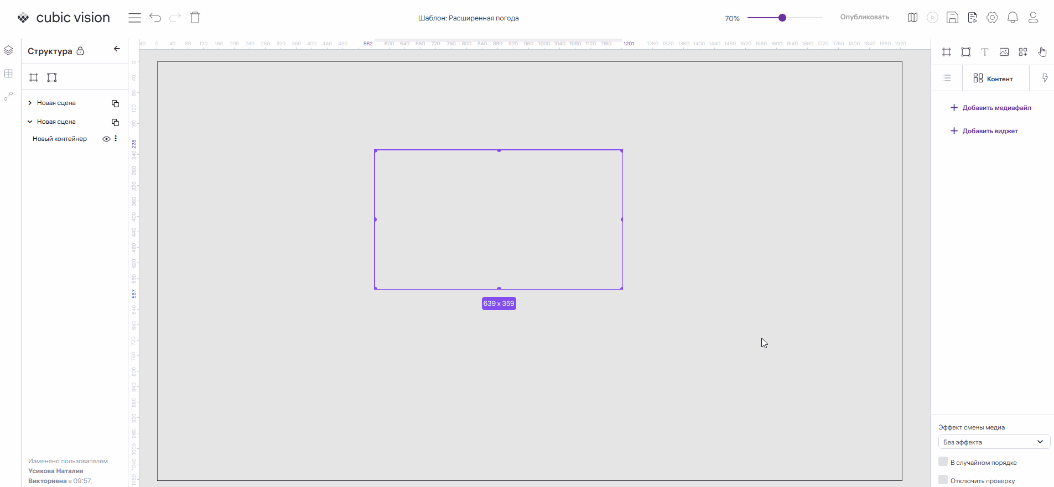Click the trash delete icon
The height and width of the screenshot is (487, 1054).
[195, 18]
